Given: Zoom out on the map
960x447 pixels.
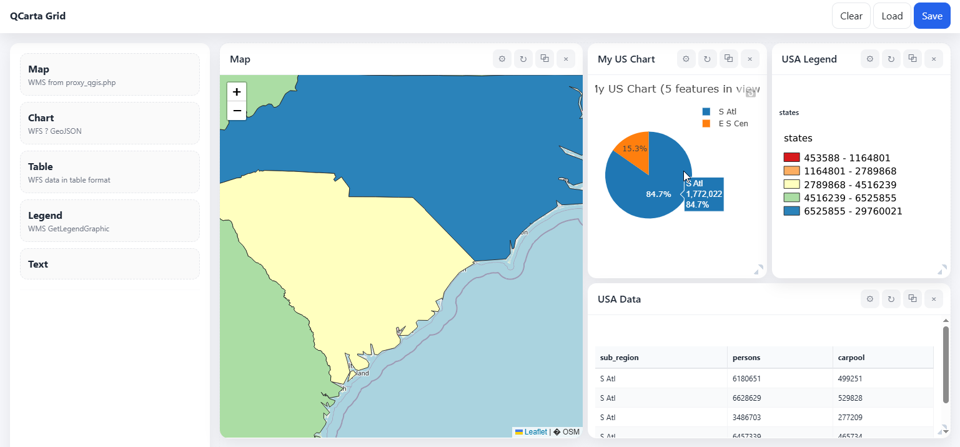Looking at the screenshot, I should [237, 111].
